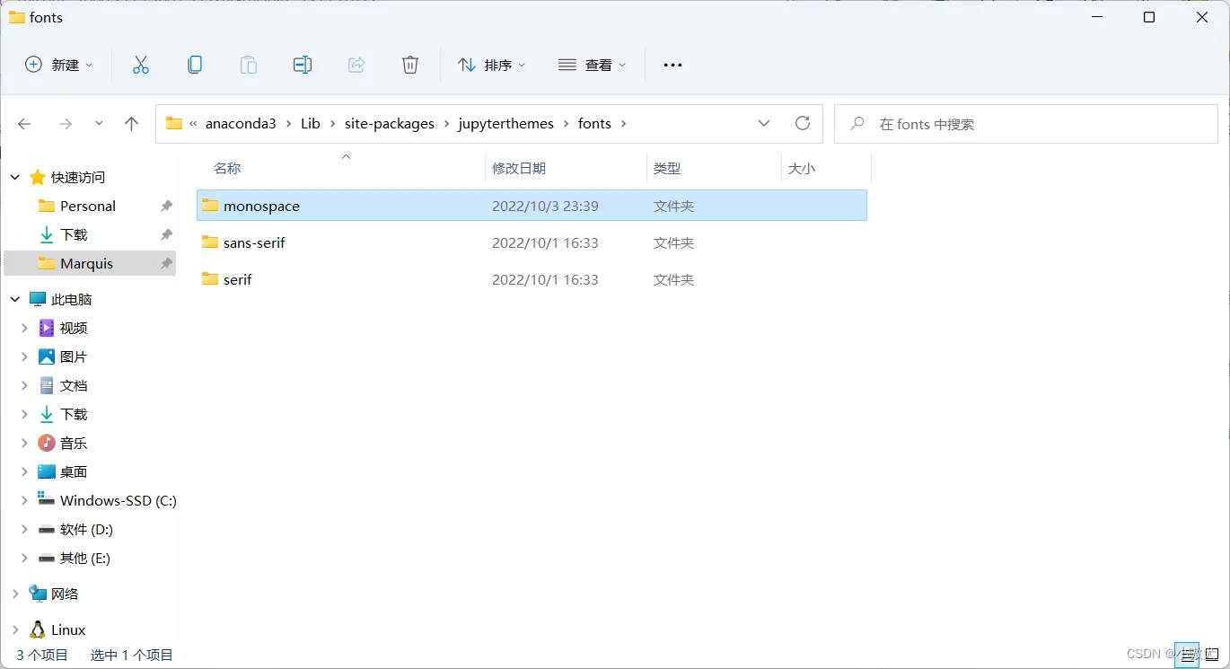Expand the 文档 folder node
1230x669 pixels.
[x=25, y=385]
